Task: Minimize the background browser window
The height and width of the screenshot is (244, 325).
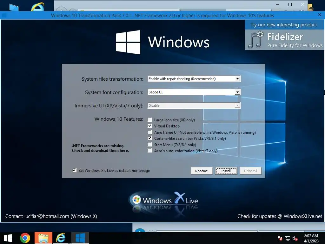Action: click(278, 4)
